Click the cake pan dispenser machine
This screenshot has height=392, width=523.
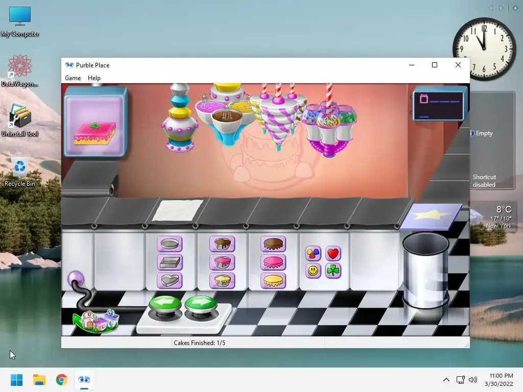tap(180, 118)
